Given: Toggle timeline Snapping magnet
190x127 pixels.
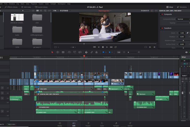Looking at the screenshot, I should 86,52.
